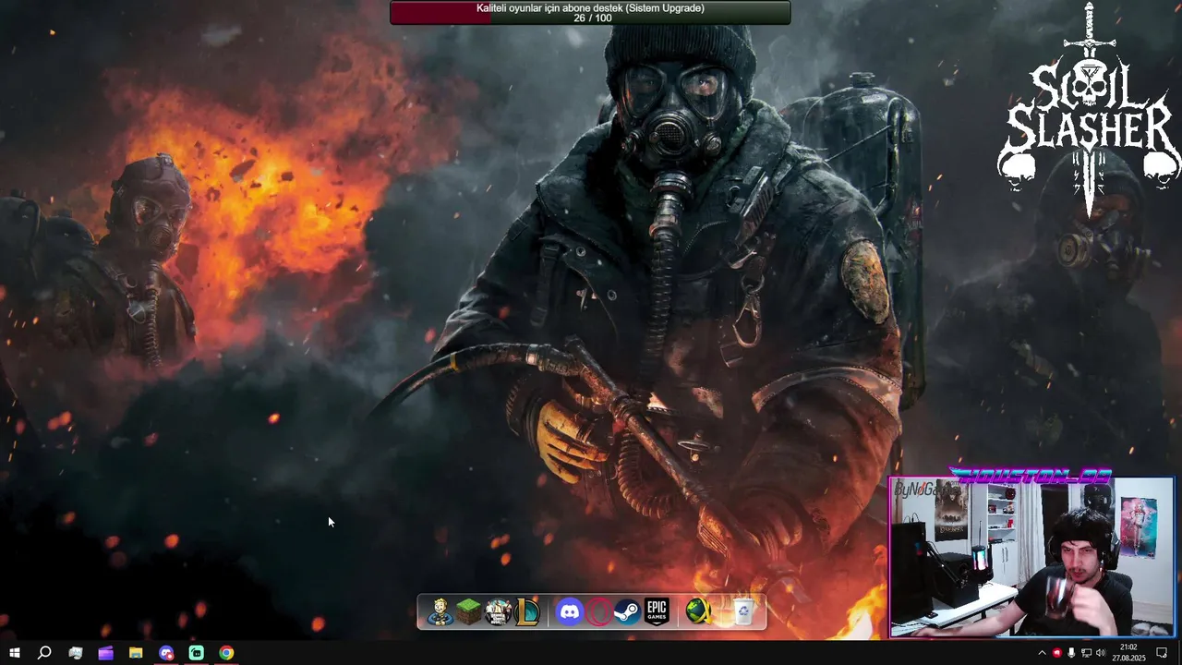Open League of Legends from the dock
Viewport: 1182px width, 665px height.
coord(527,611)
